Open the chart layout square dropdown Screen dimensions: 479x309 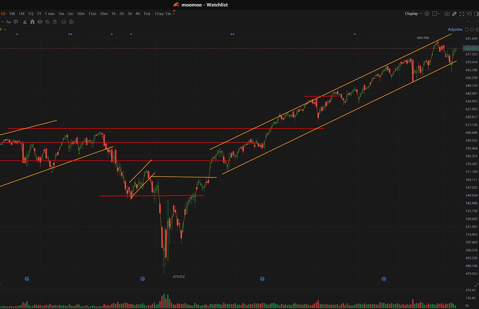[436, 13]
